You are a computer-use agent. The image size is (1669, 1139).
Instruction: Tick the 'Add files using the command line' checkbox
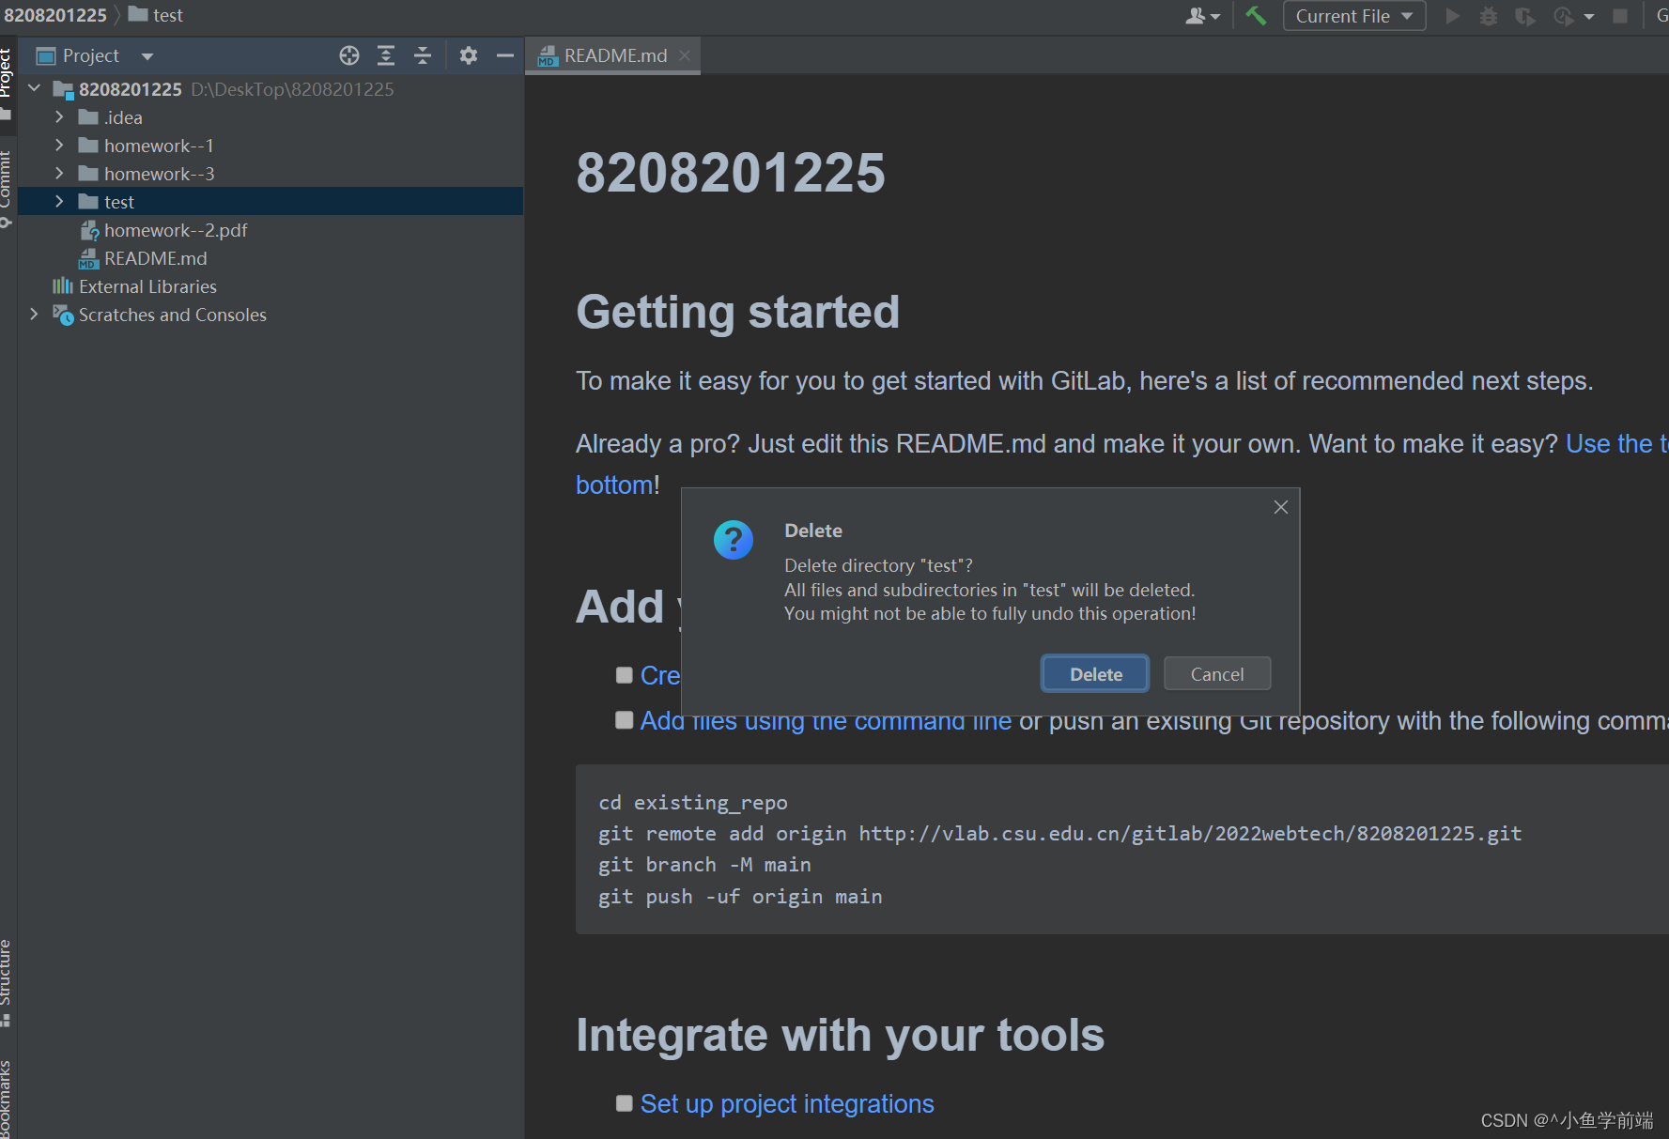pos(625,720)
